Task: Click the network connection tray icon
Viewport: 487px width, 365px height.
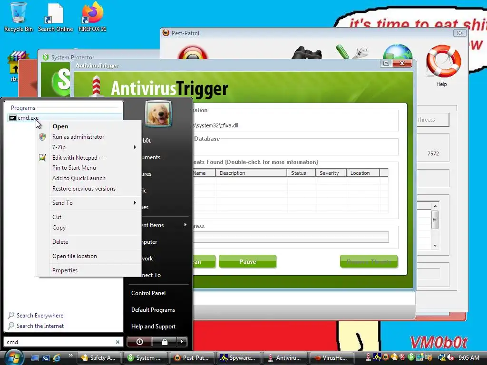Action: (442, 358)
